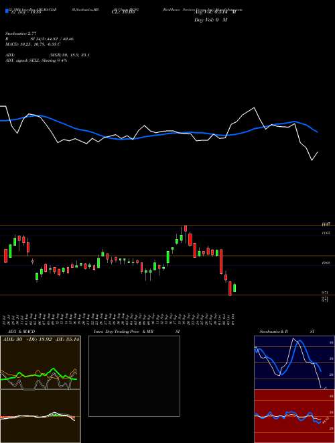Viewport: 335px width, 443px height.
Task: Open the empty Intra Day Trading chart panel
Action: tap(134, 376)
